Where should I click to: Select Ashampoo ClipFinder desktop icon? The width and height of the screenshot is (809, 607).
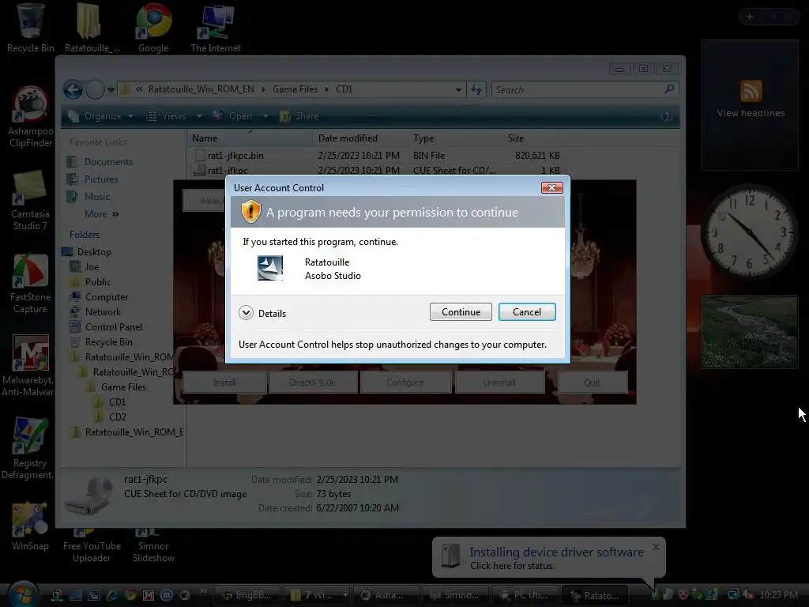click(31, 117)
